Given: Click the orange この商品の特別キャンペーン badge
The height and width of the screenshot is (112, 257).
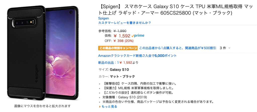Looking at the screenshot, I should (118, 48).
